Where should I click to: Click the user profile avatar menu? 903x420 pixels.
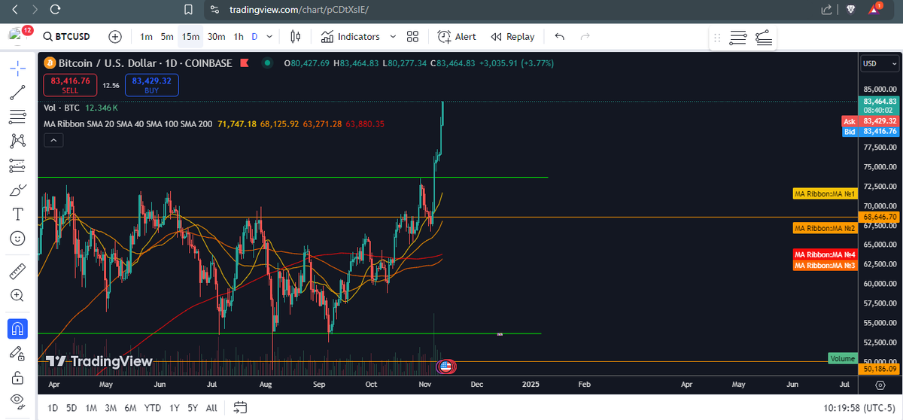tap(17, 36)
